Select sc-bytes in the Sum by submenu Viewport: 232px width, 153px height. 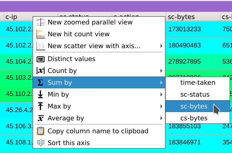[194, 106]
